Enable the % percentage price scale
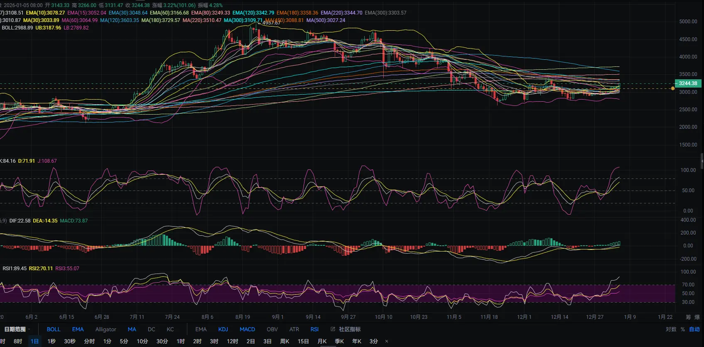704x347 pixels. [x=683, y=329]
